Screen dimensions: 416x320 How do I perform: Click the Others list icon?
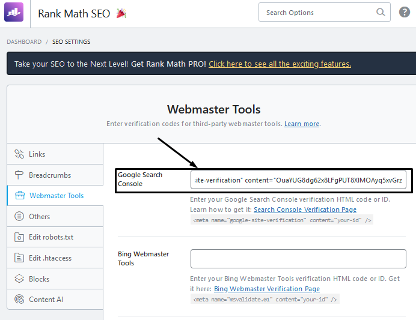click(x=19, y=216)
